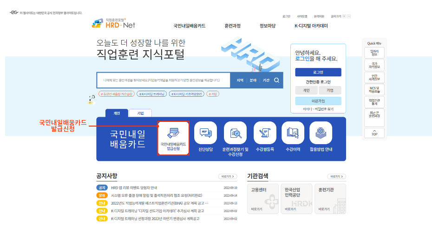
Task: Open the 진단상담 help chat icon
Action: pyautogui.click(x=205, y=133)
